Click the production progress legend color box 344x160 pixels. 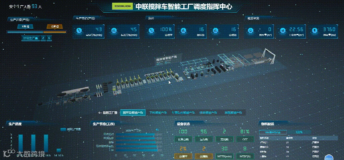[x=63, y=129]
